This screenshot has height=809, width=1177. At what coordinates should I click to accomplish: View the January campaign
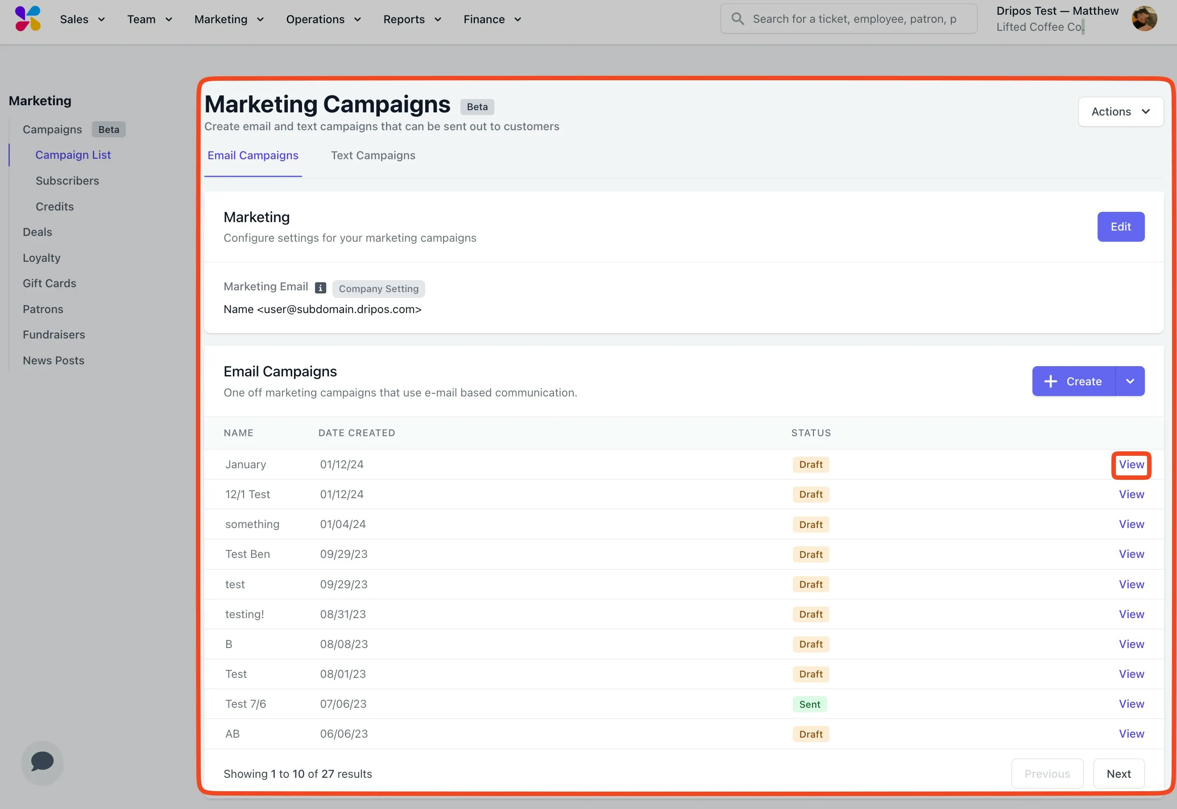[1131, 464]
